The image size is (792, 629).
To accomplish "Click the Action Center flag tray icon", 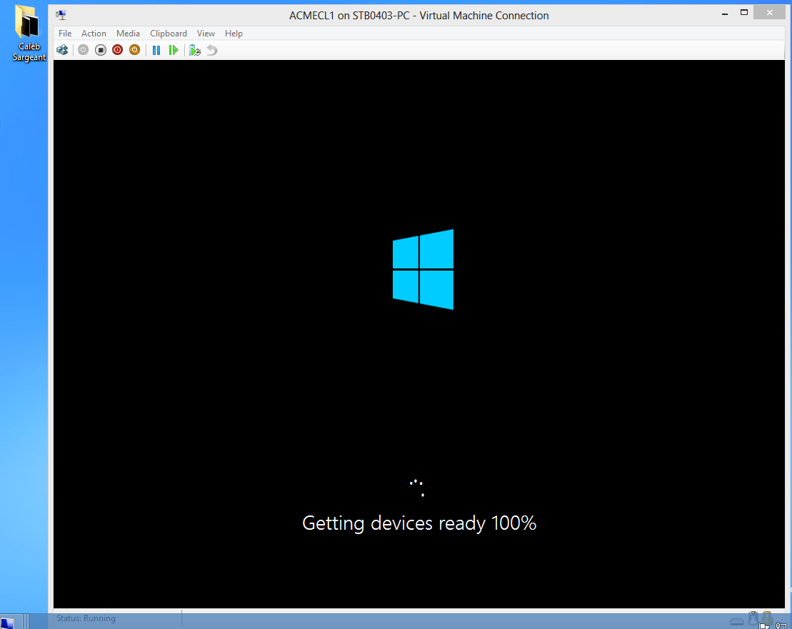I will (x=764, y=626).
